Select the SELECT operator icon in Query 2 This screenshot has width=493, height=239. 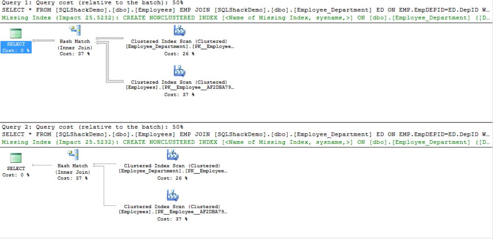[16, 158]
